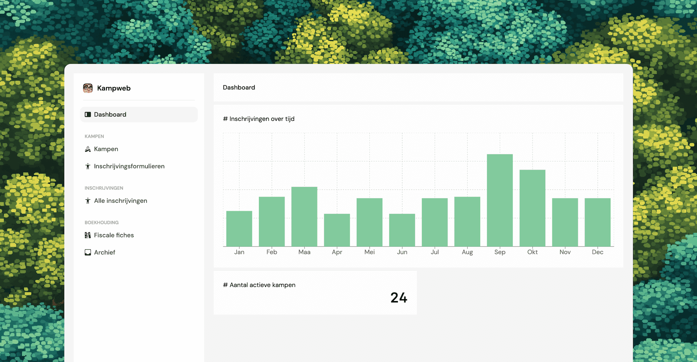Click the Kampweb avatar logo
The width and height of the screenshot is (697, 362).
pos(88,88)
